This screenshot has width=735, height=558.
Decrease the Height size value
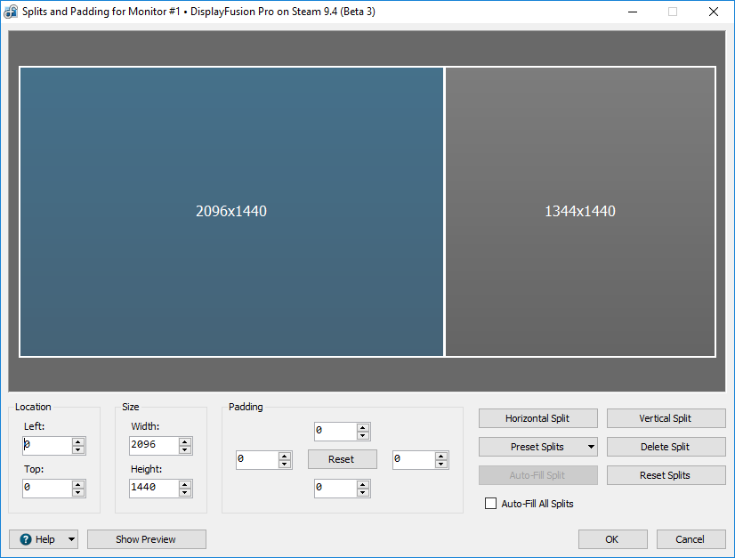(185, 492)
